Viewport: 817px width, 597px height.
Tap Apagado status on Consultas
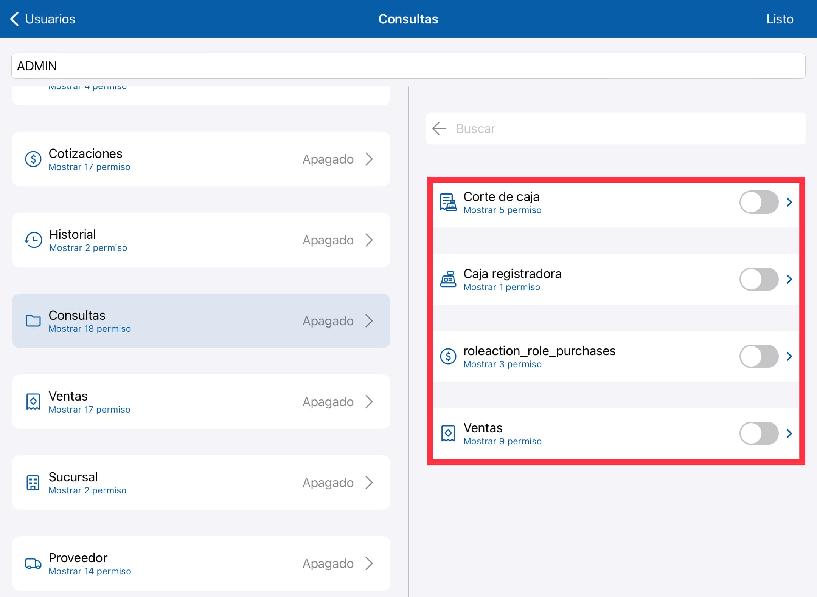328,321
